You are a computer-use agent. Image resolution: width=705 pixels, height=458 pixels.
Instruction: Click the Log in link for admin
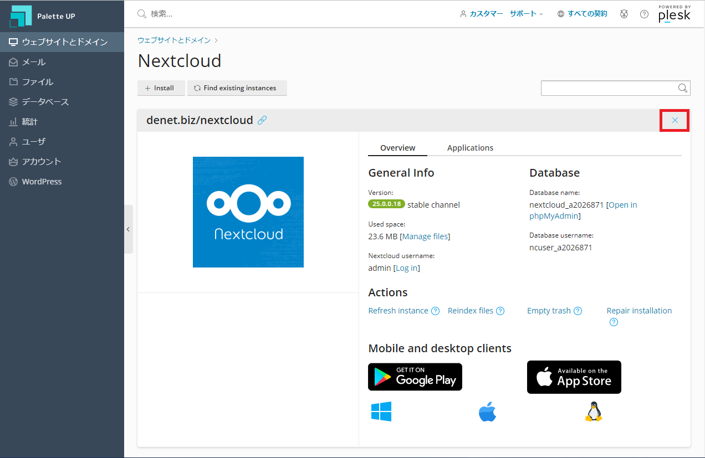(407, 268)
